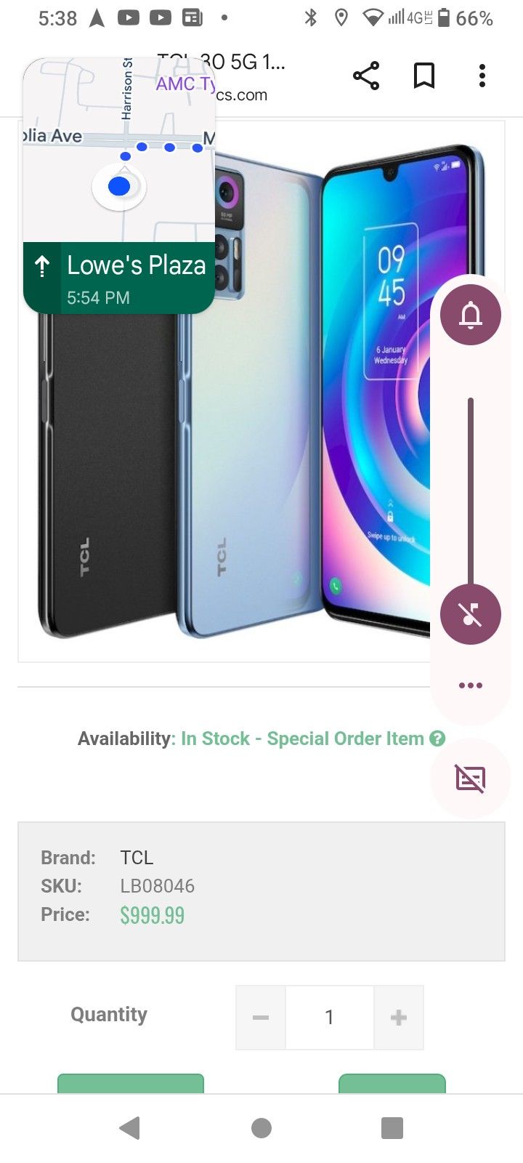
Task: Select the quantity input field showing 1
Action: tap(330, 1018)
